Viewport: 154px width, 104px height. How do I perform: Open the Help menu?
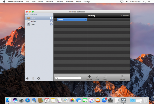click(78, 2)
